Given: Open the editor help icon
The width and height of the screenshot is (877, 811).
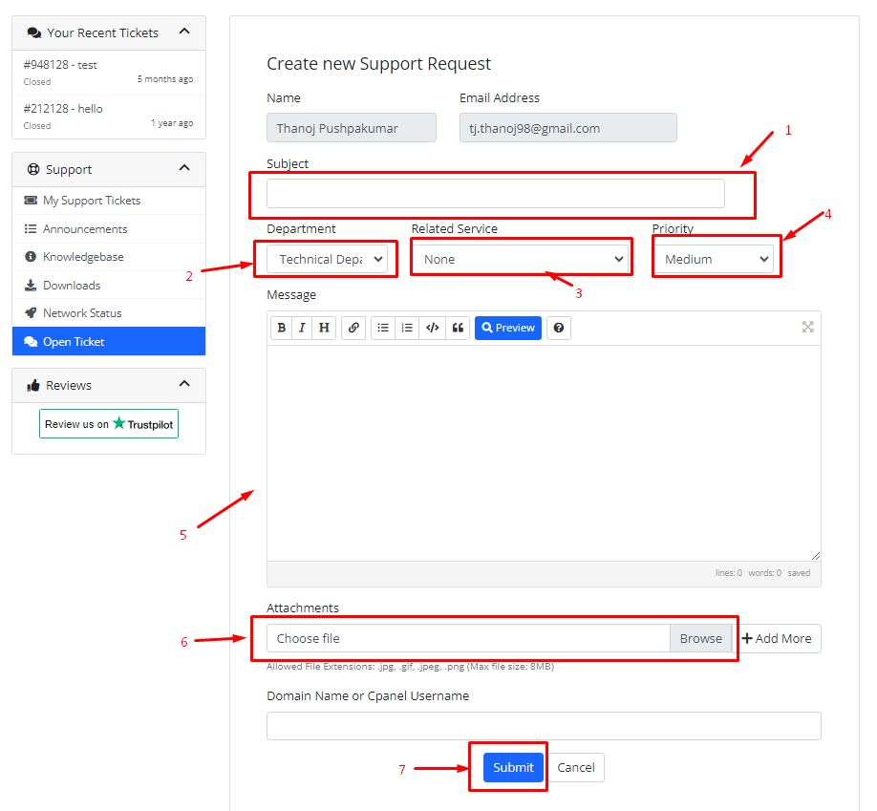Looking at the screenshot, I should click(x=559, y=328).
